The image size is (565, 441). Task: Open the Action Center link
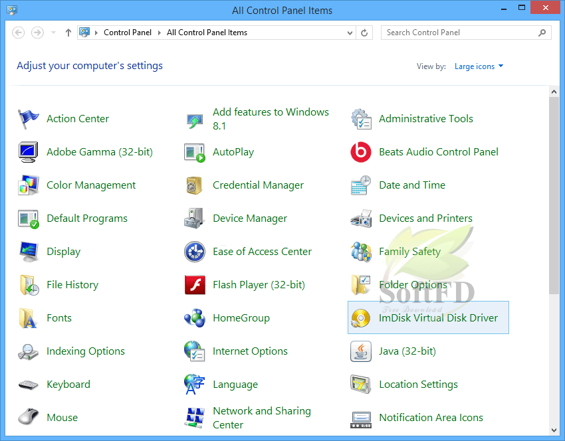tap(78, 119)
